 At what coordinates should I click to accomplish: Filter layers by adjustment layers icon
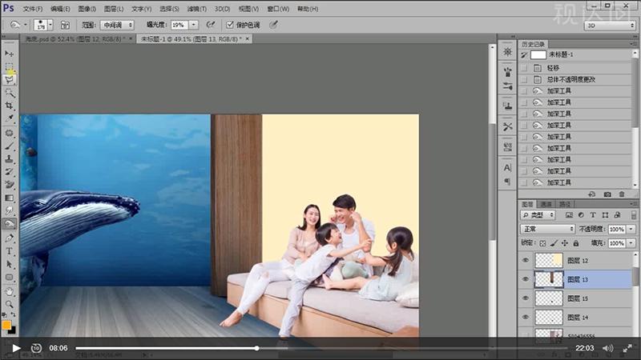pos(581,214)
